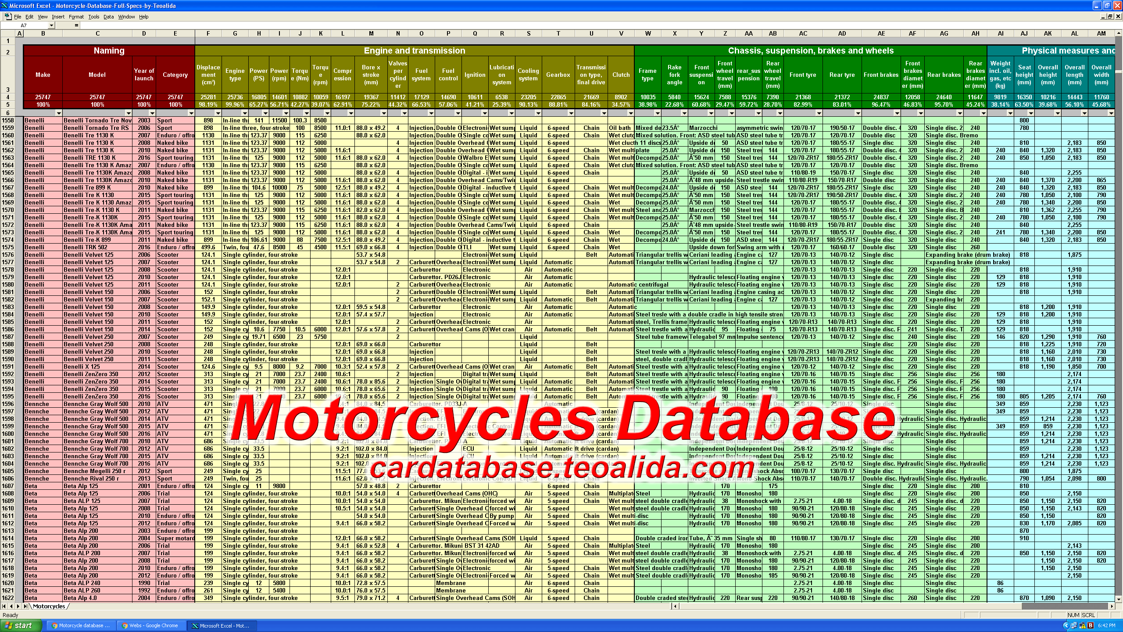The image size is (1123, 632).
Task: Open the Data menu
Action: [108, 17]
